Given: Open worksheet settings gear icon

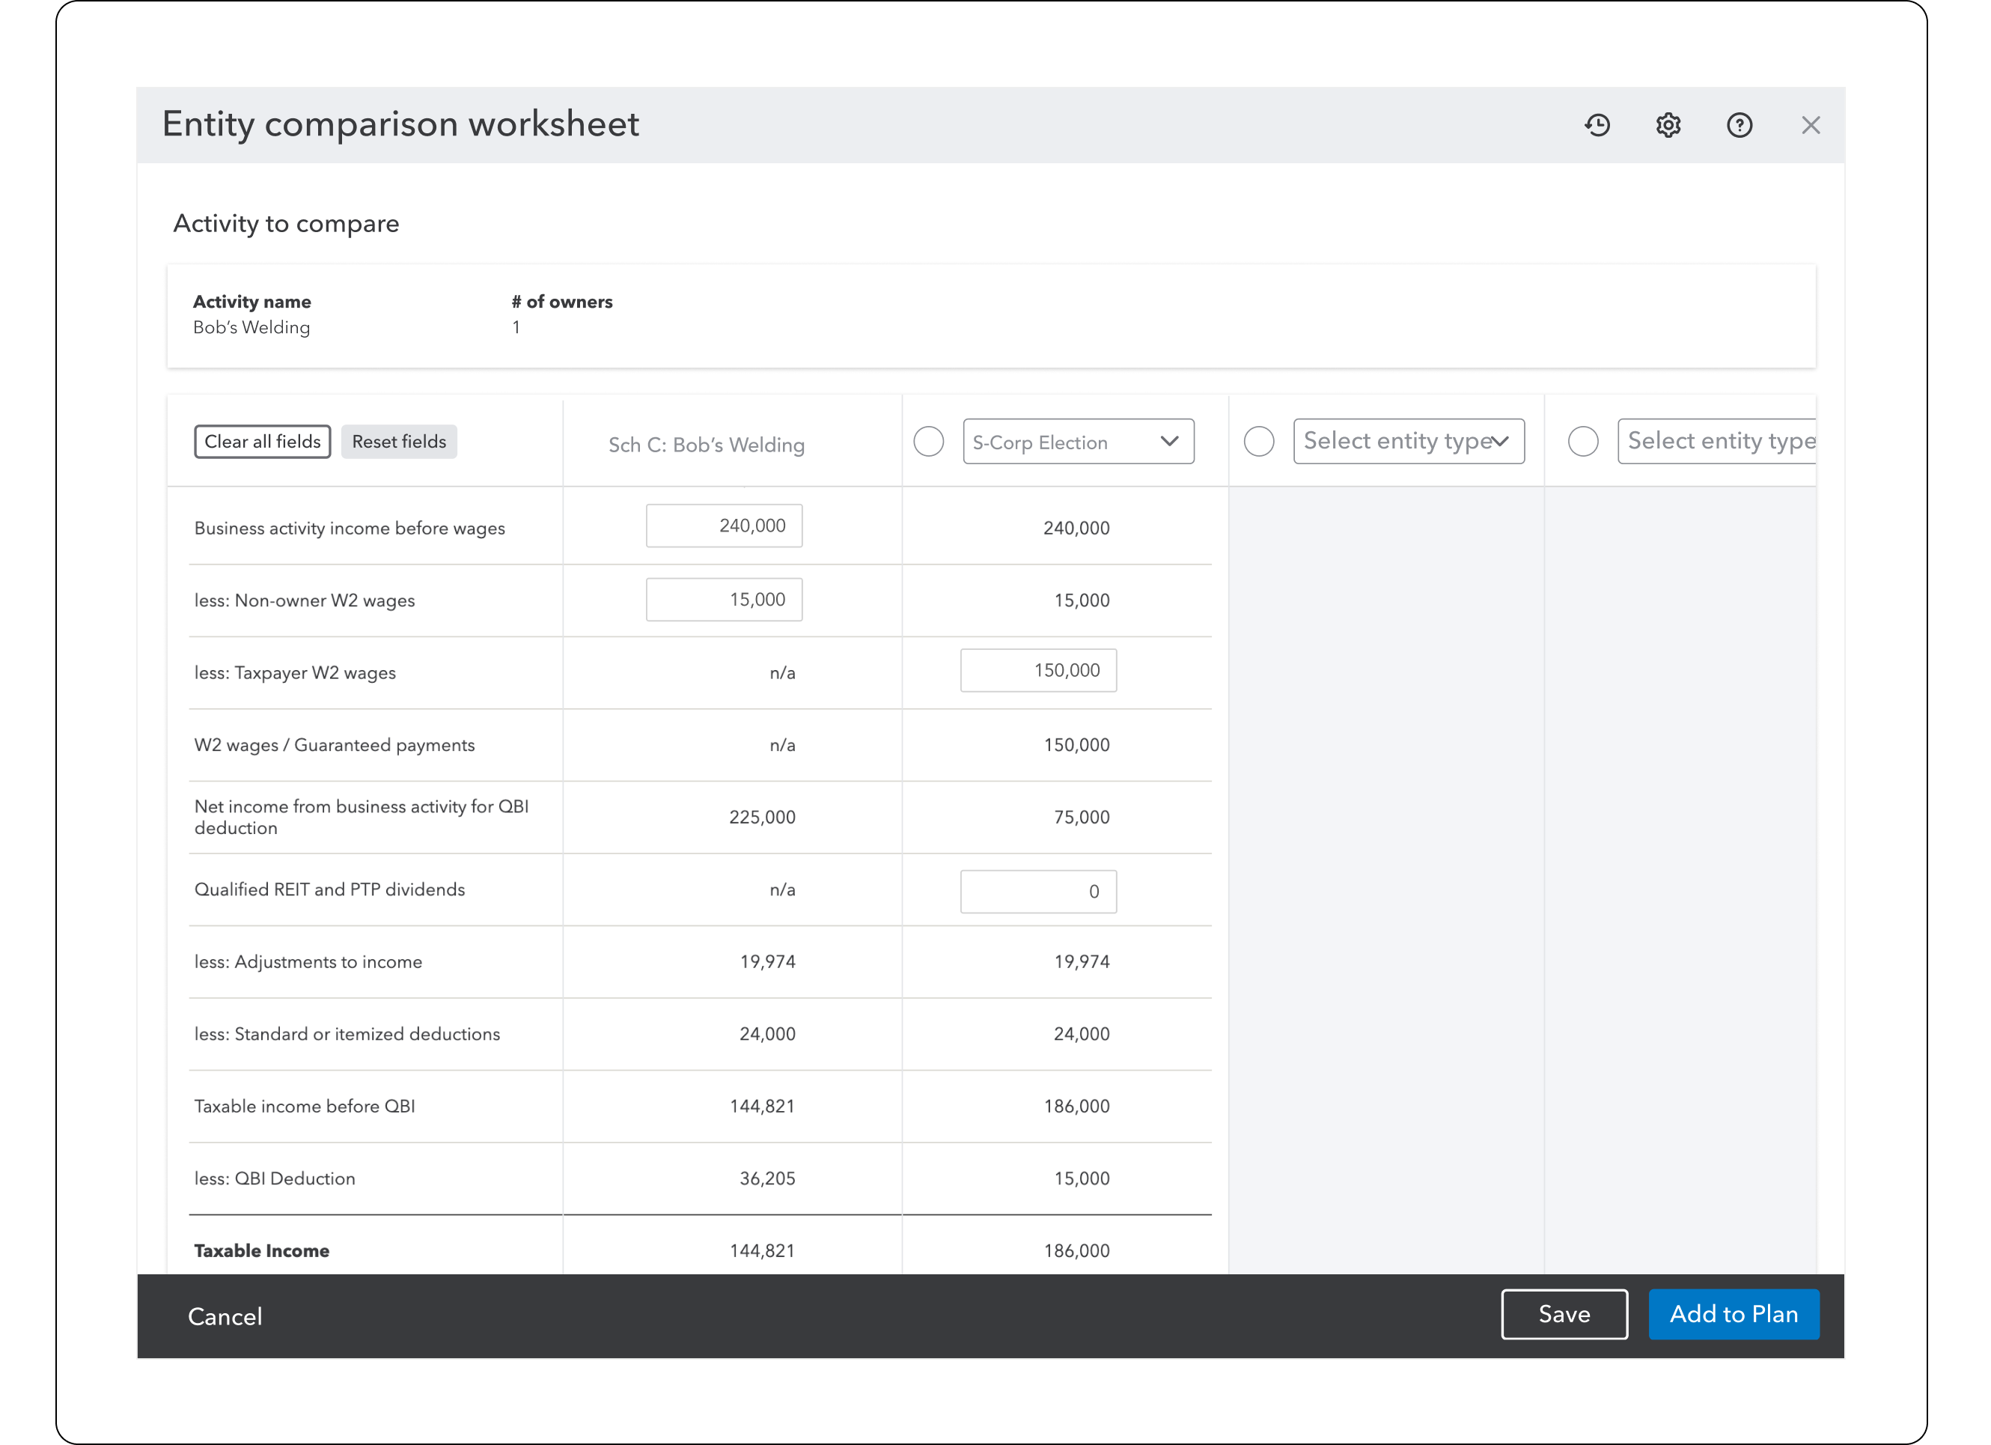Looking at the screenshot, I should click(1668, 125).
